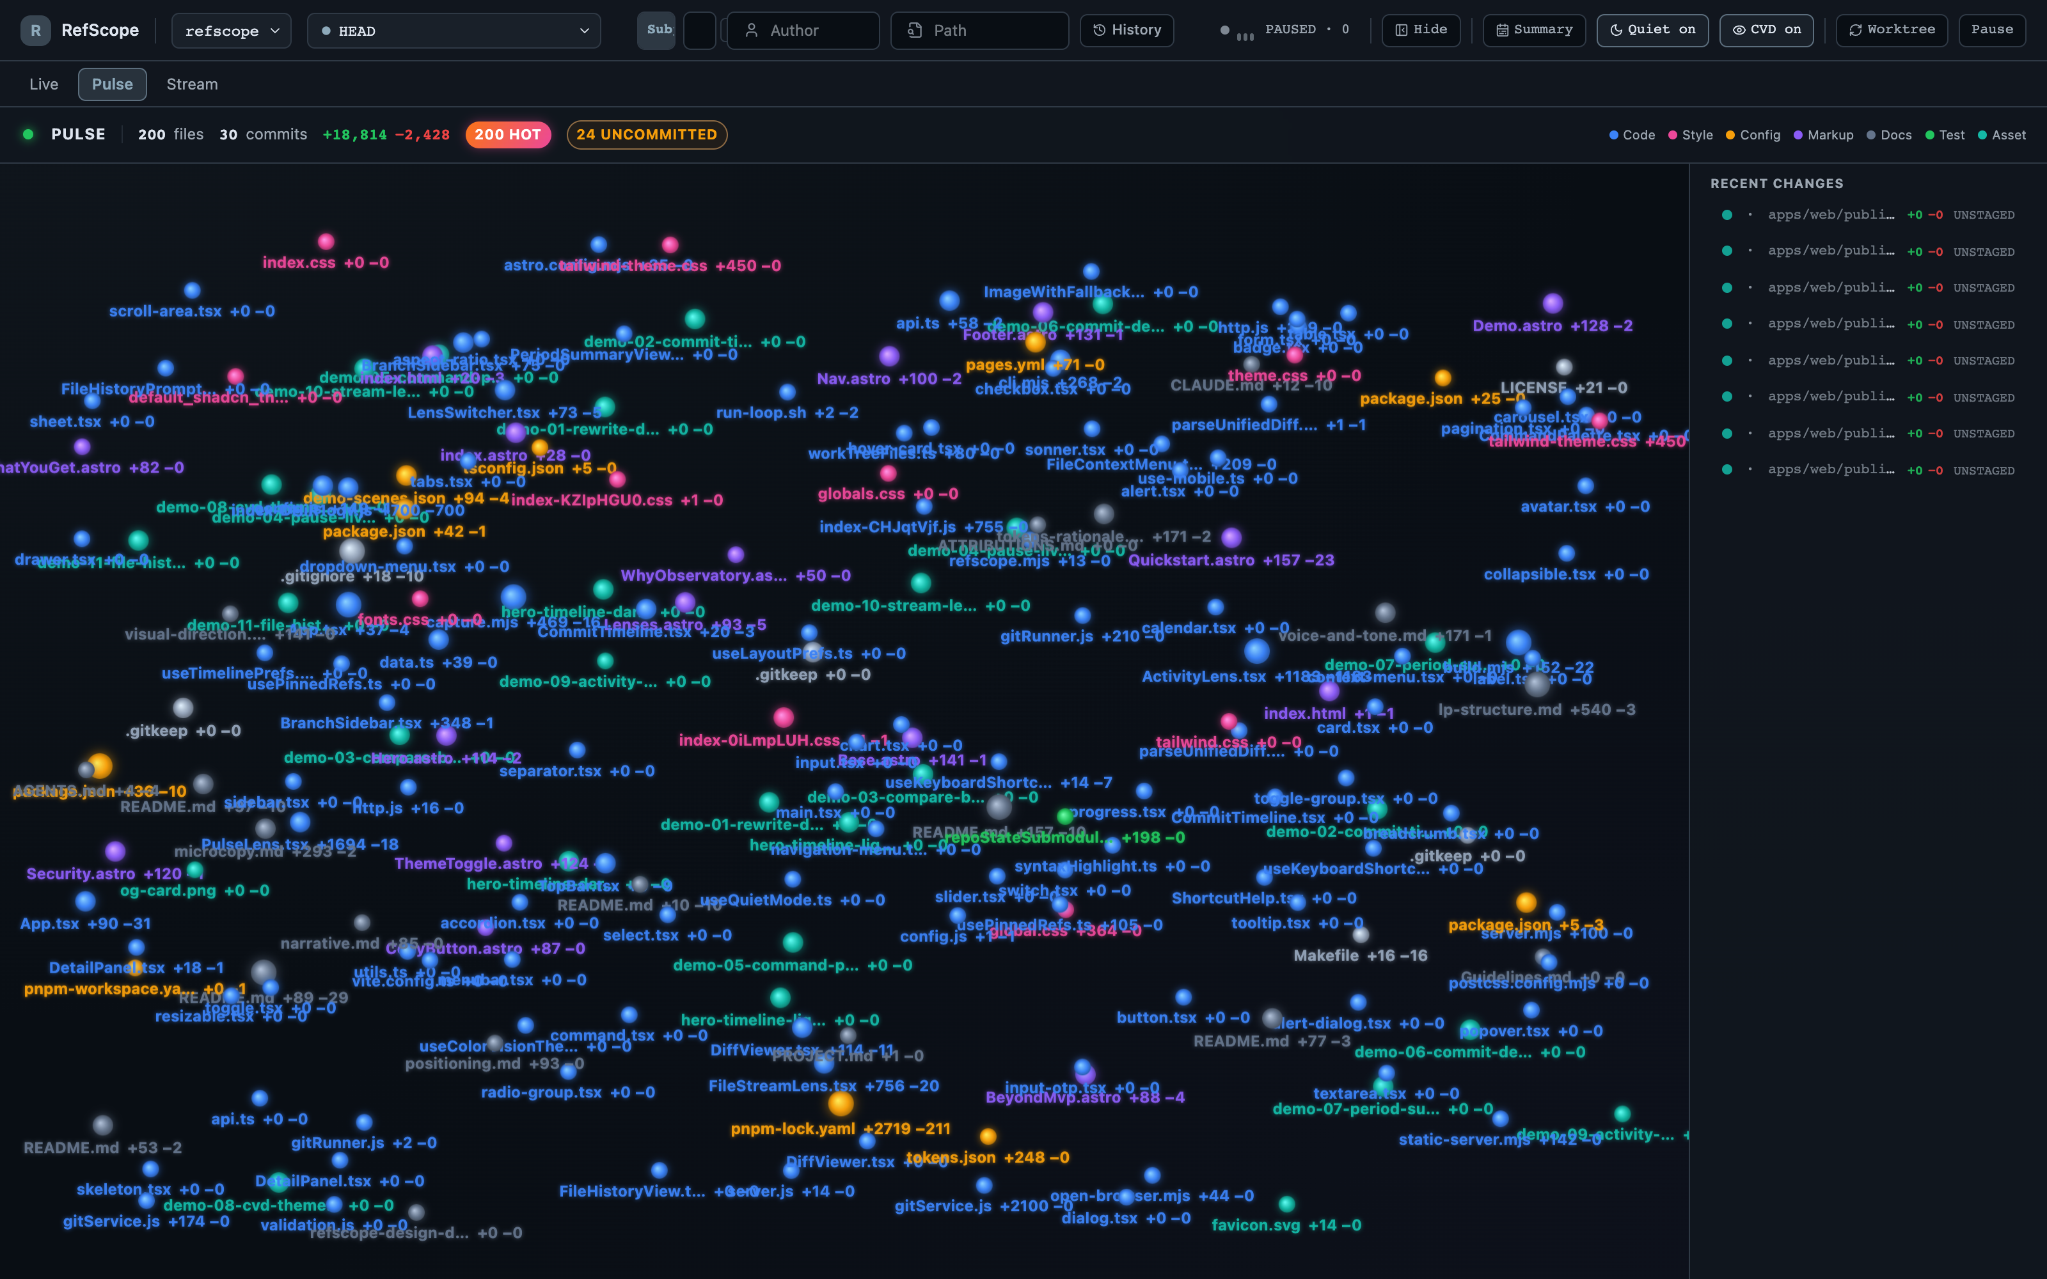Click the 'gitService.js +174 –0' label
Viewport: 2047px width, 1279px height.
146,1221
